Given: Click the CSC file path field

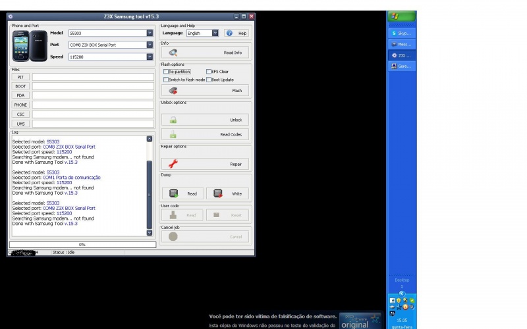Looking at the screenshot, I should click(93, 114).
